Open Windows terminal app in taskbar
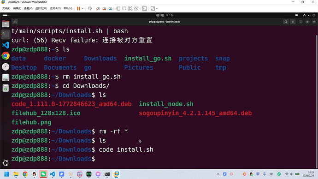 pos(107,174)
